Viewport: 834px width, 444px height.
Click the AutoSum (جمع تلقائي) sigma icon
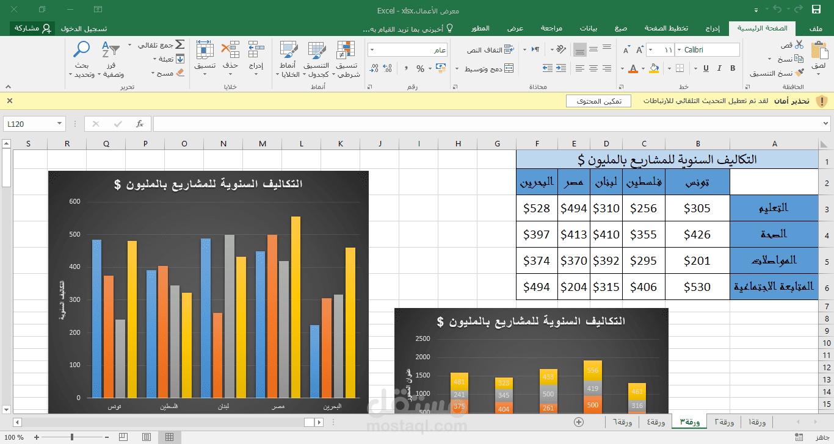180,45
